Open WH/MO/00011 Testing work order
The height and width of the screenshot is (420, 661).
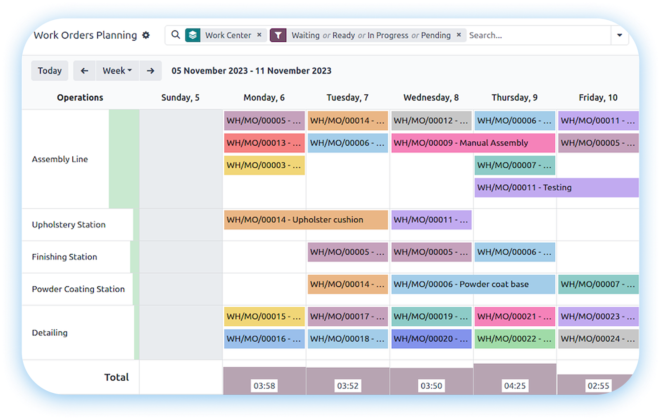click(556, 188)
